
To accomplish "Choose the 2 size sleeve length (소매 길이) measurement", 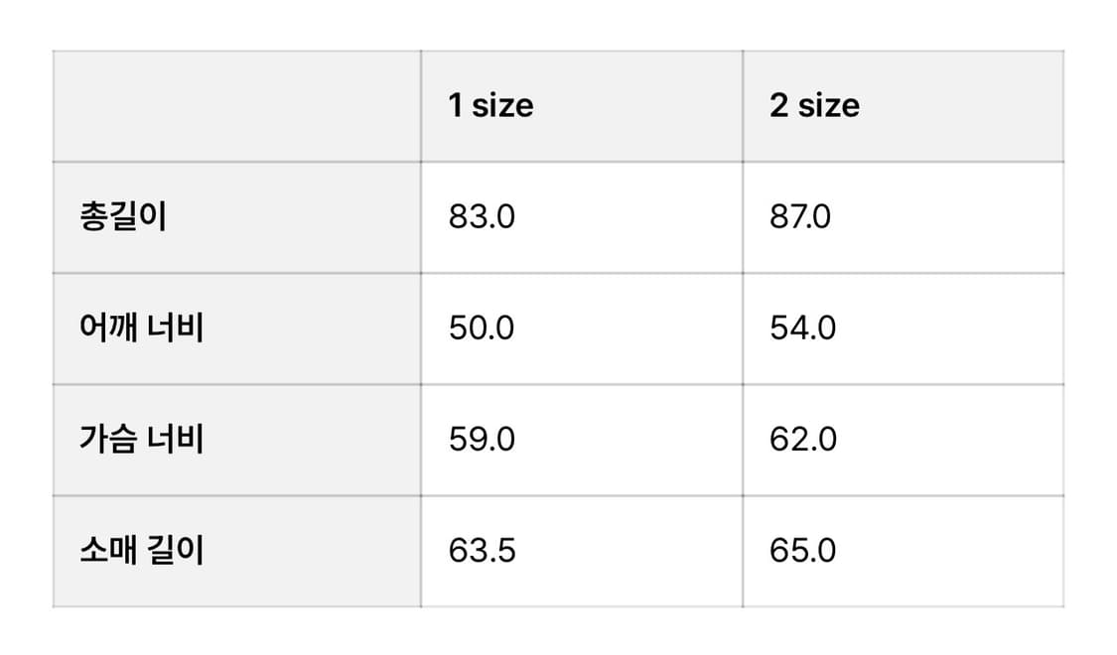I will (x=802, y=550).
